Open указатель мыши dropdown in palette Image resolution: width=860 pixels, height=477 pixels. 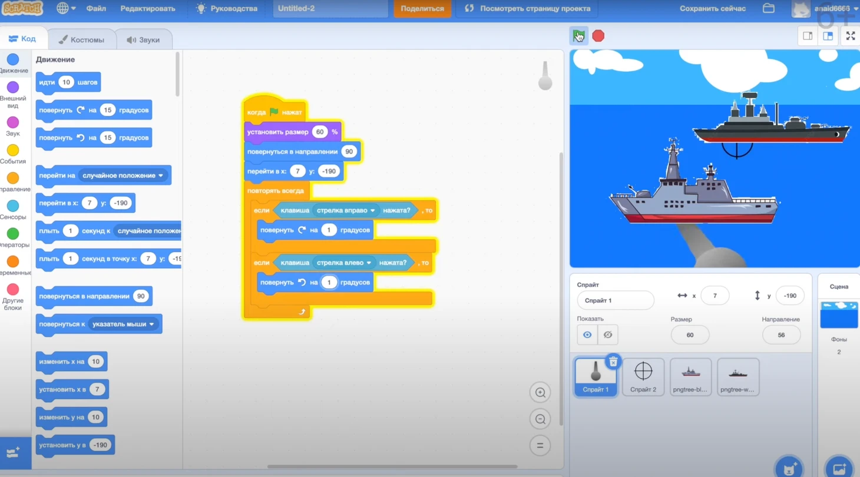point(124,324)
